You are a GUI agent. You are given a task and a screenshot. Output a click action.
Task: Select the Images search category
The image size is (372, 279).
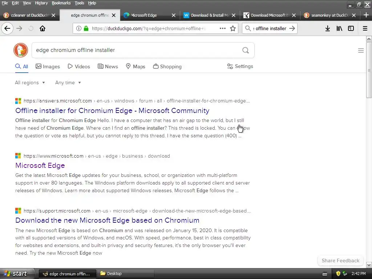point(48,66)
